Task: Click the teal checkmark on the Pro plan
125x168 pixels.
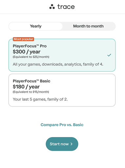Action: 109,55
